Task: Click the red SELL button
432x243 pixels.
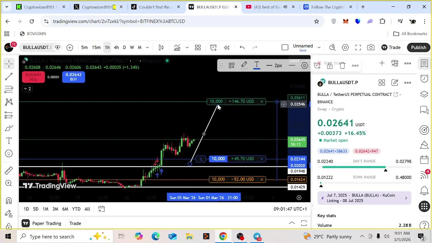Action: (x=33, y=77)
